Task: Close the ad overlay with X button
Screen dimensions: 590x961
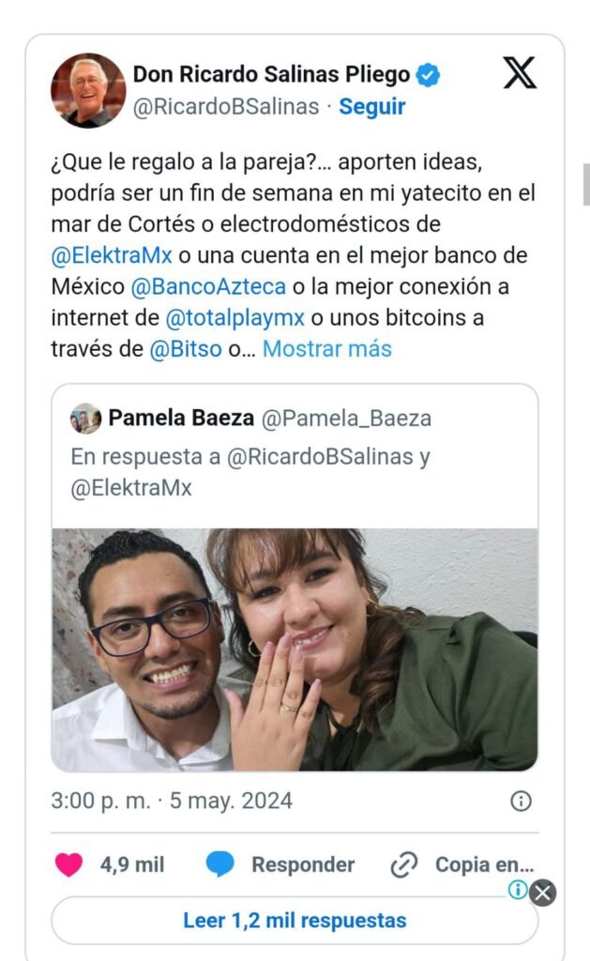Action: (543, 892)
